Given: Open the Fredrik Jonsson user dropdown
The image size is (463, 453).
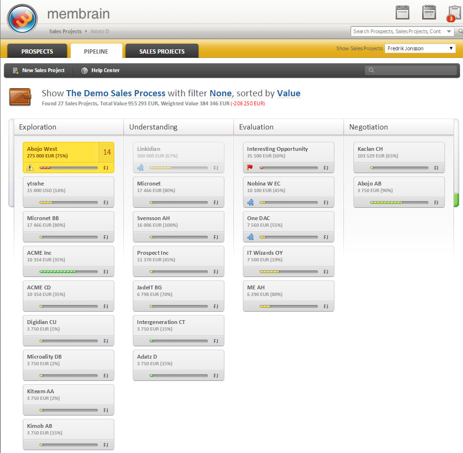Looking at the screenshot, I should click(x=420, y=48).
